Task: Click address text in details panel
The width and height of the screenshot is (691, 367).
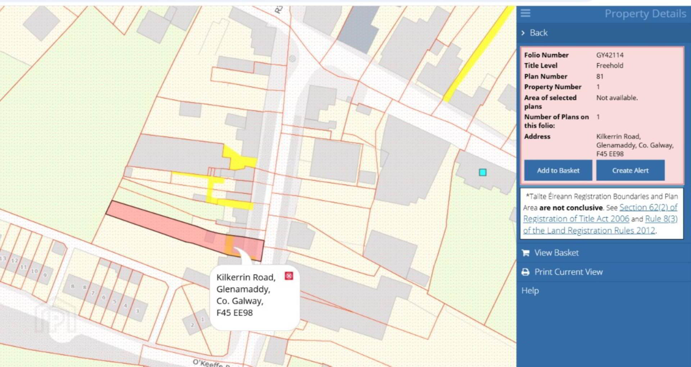Action: (635, 145)
